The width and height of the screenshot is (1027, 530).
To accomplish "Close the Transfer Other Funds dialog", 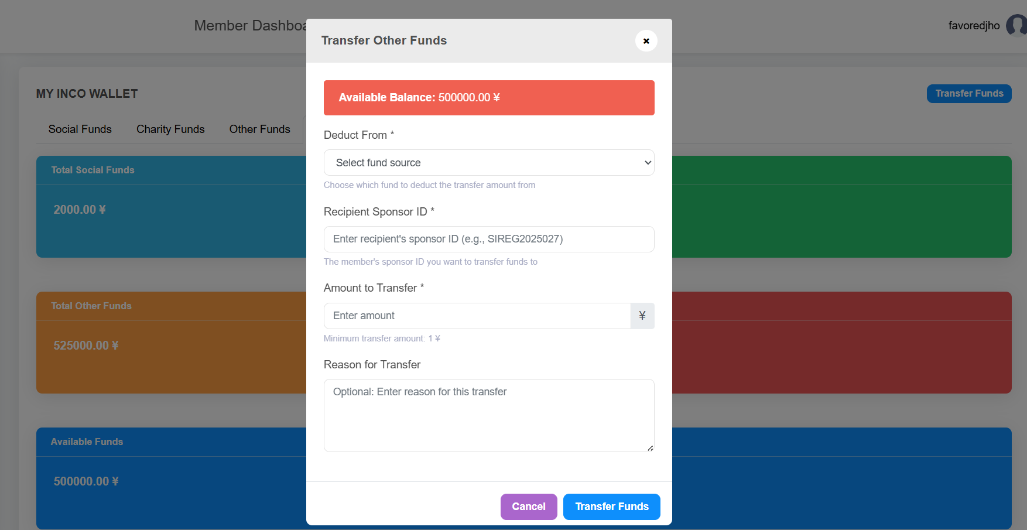I will coord(646,40).
